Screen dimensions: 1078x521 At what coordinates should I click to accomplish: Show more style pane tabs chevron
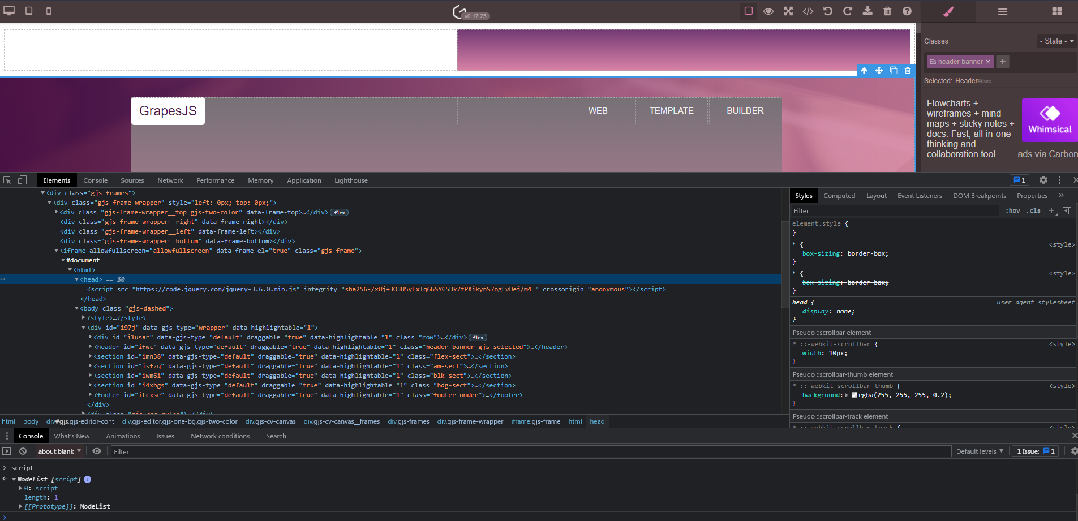[1061, 195]
